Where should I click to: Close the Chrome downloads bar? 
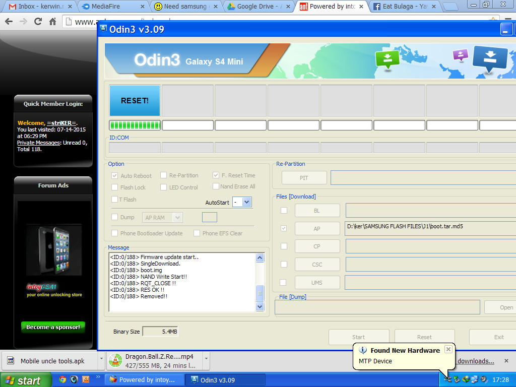pos(506,361)
